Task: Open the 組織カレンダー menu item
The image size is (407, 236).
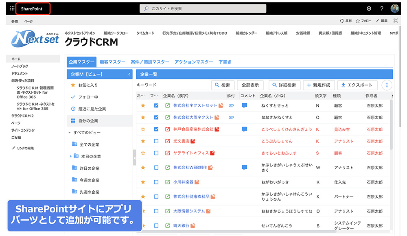Action: (246, 33)
